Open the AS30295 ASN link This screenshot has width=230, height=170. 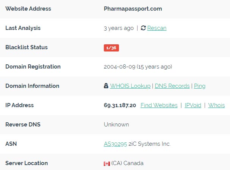click(115, 144)
